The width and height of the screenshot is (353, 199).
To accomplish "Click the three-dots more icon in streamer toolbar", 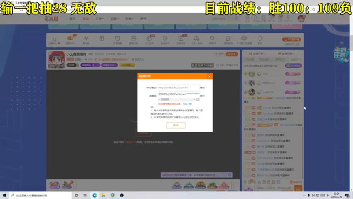I will pyautogui.click(x=260, y=38).
